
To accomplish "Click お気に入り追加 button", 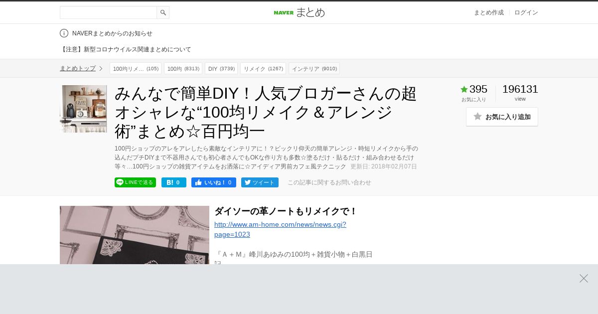I will [502, 117].
